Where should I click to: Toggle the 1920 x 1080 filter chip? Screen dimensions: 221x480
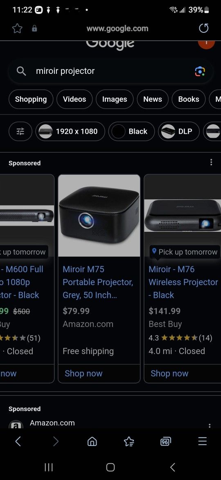coord(70,131)
